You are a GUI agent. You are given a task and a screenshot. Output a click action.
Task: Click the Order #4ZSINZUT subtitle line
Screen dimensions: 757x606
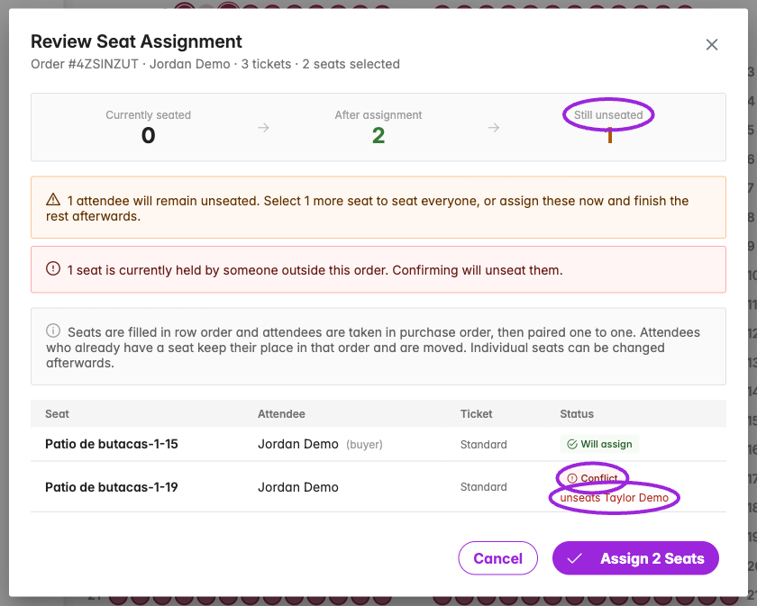(x=215, y=64)
